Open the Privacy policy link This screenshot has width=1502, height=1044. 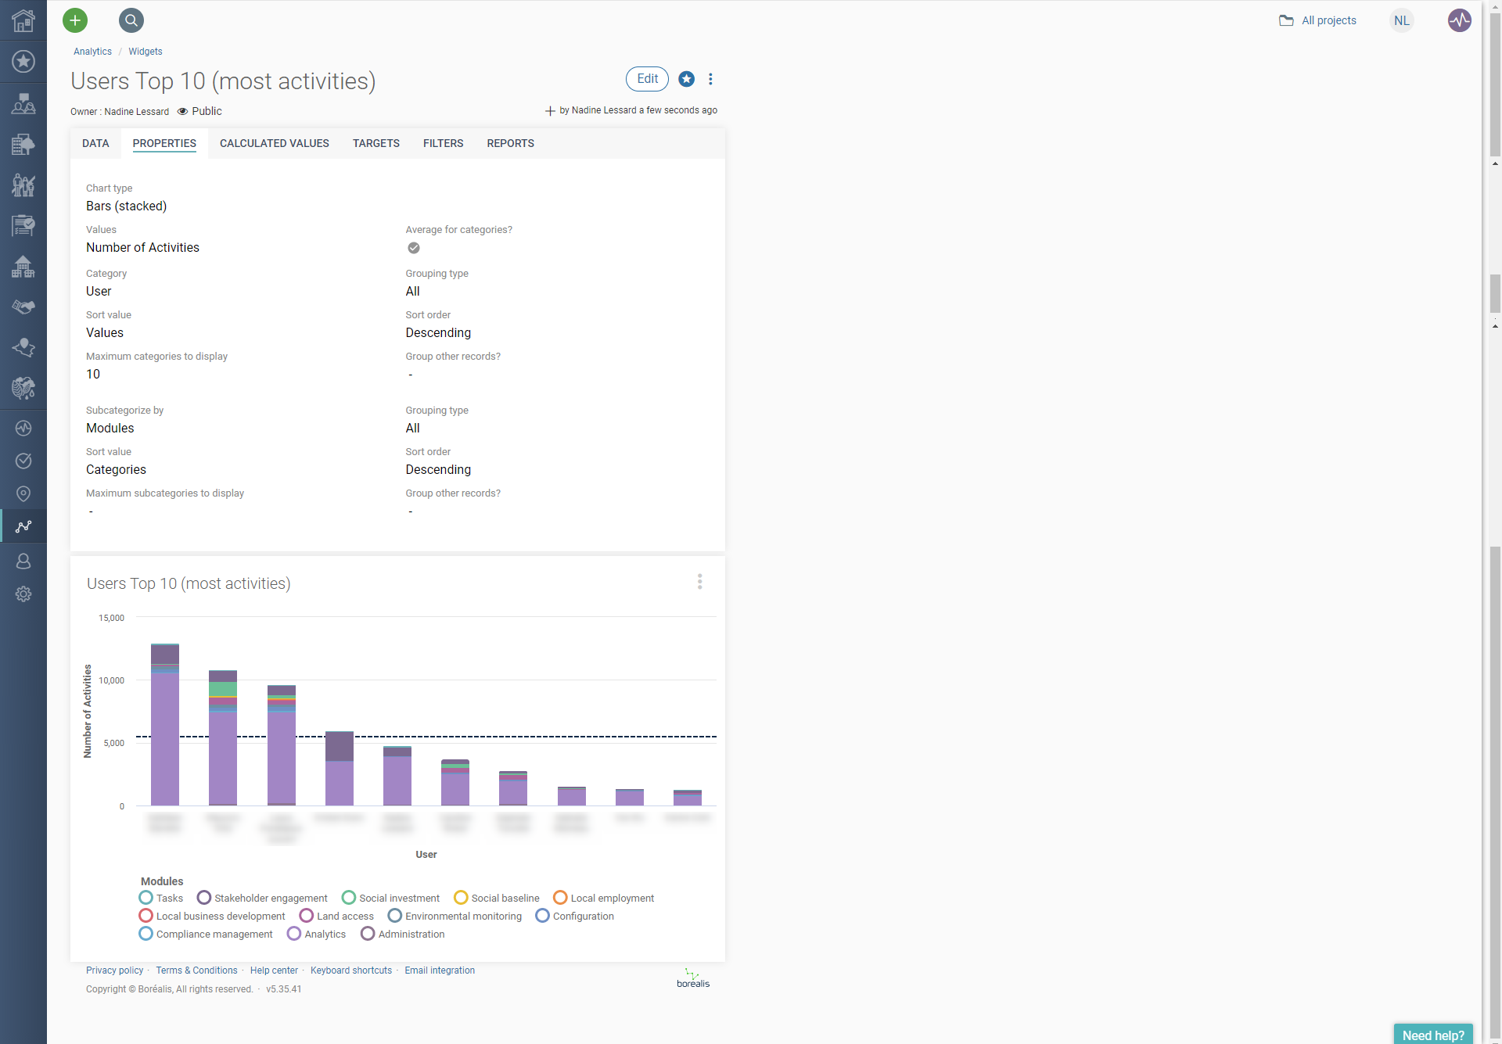tap(114, 970)
